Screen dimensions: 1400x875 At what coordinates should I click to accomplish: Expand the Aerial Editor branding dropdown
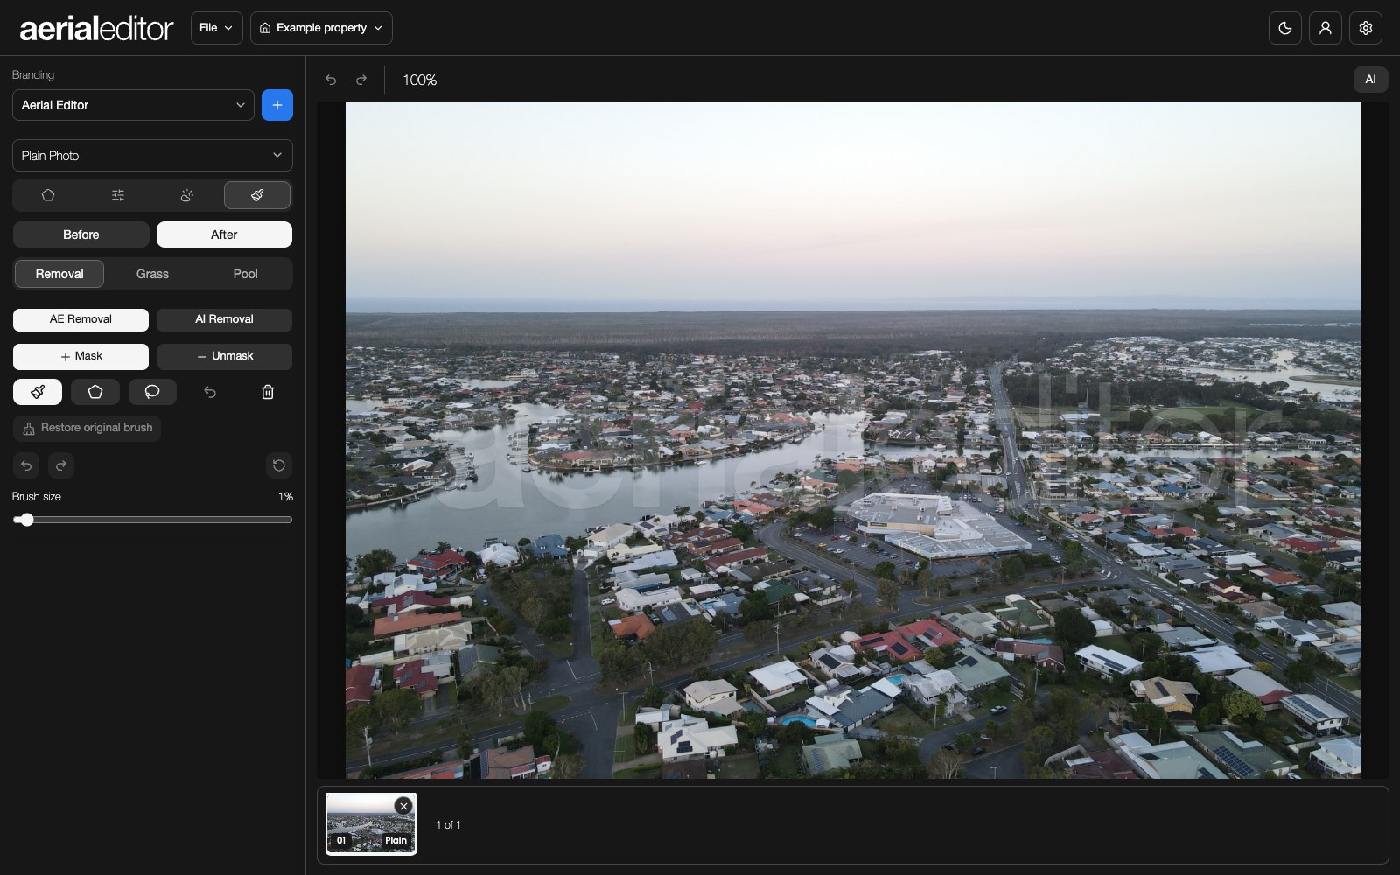click(133, 105)
